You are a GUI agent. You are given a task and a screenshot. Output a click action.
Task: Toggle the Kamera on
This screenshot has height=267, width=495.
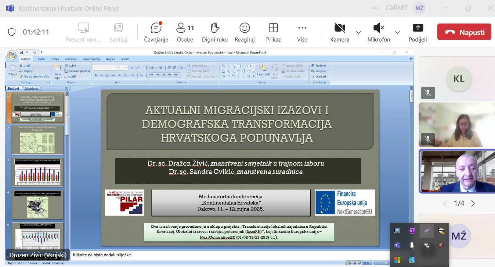tap(339, 32)
